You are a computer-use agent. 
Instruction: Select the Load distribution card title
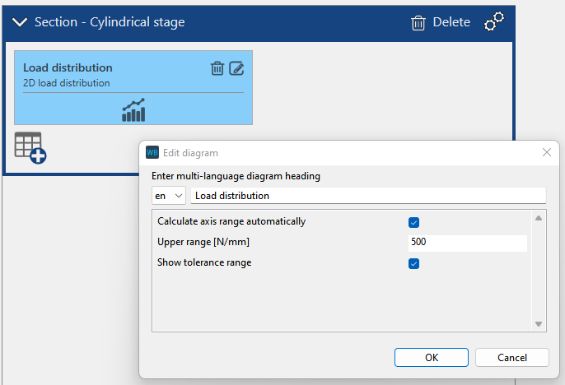(x=68, y=68)
